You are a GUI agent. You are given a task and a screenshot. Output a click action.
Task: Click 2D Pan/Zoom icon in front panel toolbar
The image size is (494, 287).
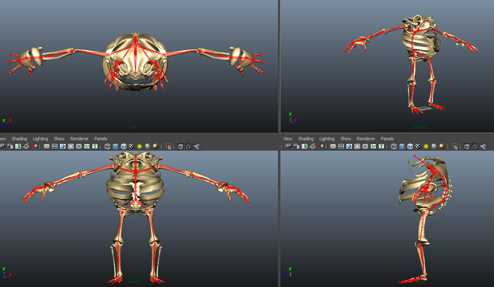click(x=34, y=146)
